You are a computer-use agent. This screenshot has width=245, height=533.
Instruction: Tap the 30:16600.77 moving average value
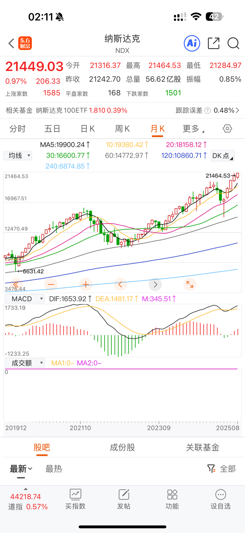(68, 156)
